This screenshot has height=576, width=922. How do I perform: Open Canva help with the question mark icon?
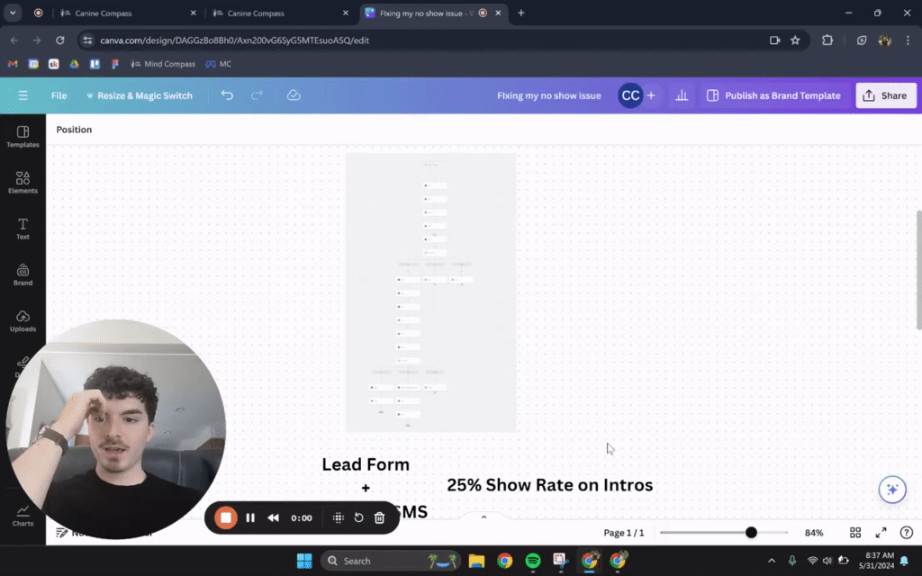[x=906, y=532]
